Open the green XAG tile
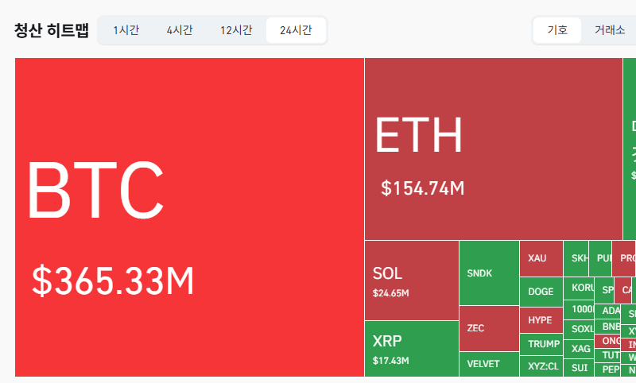 579,349
